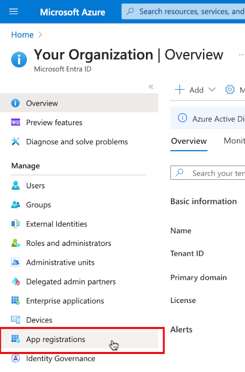Click the blue info icon beside Your Organization
This screenshot has height=372, width=245.
pyautogui.click(x=19, y=59)
